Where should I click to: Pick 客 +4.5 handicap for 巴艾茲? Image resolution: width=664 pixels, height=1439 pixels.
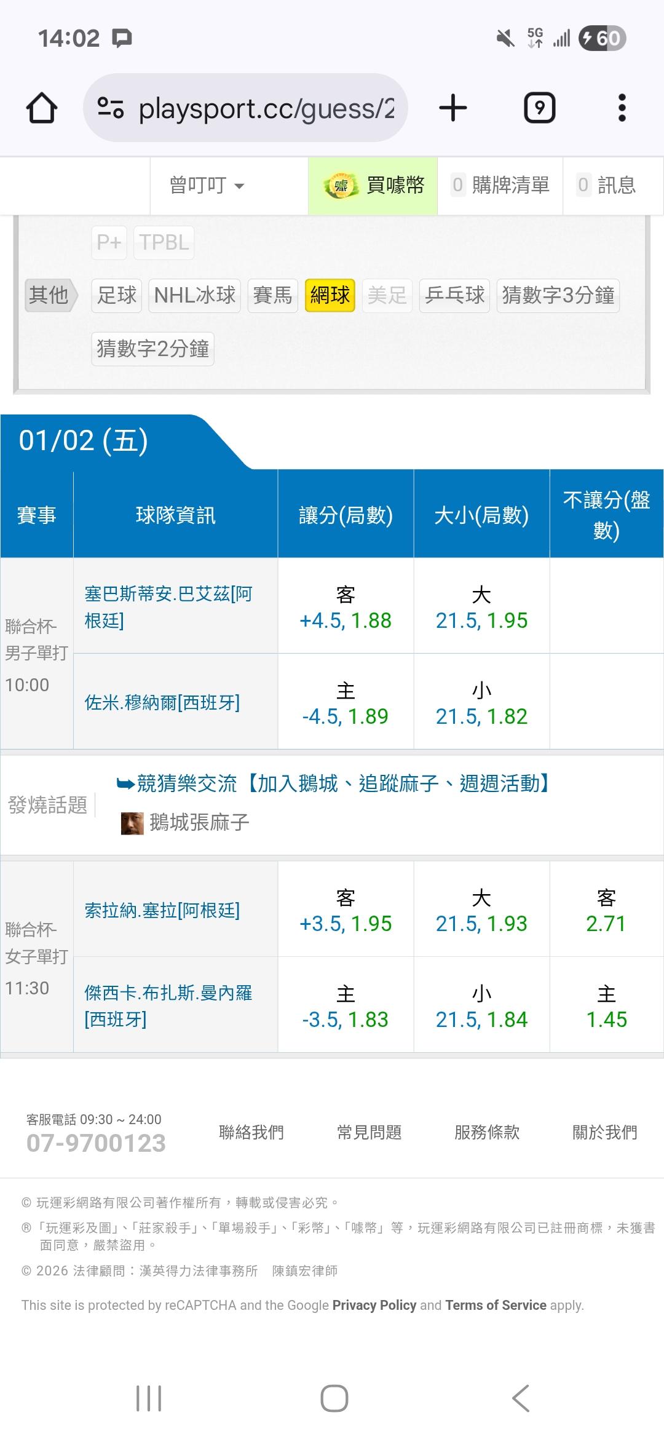[346, 608]
